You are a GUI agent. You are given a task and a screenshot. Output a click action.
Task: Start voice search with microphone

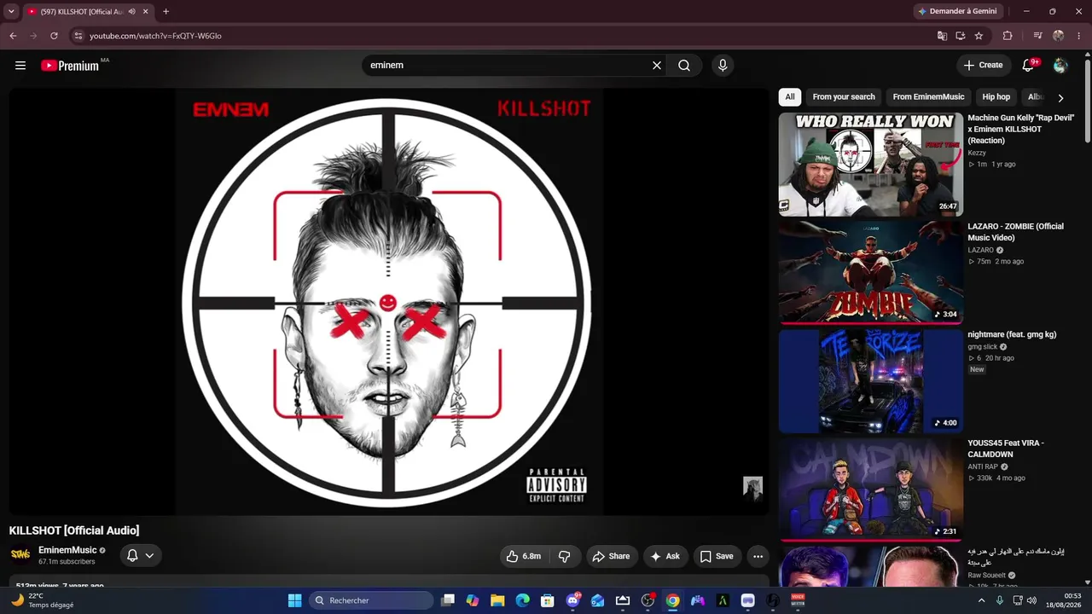pos(723,66)
